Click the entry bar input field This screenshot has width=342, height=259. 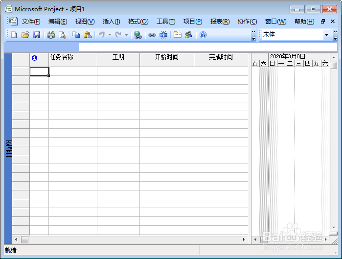(207, 47)
